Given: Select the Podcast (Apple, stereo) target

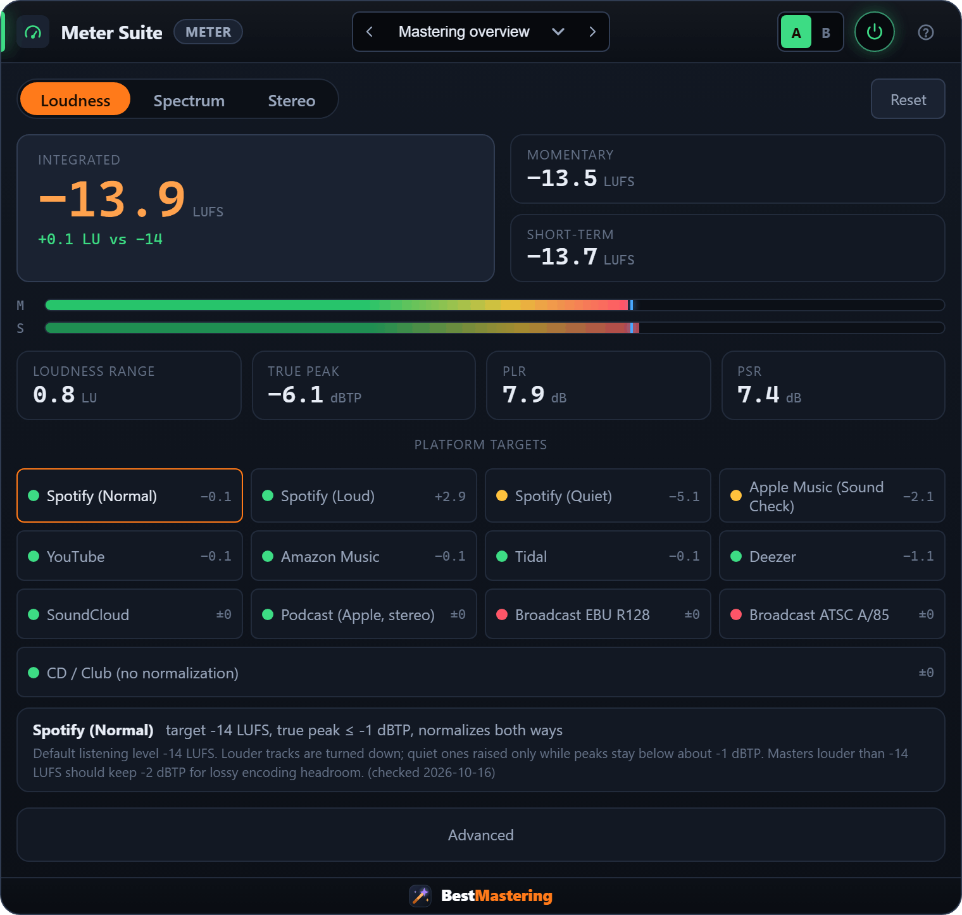Looking at the screenshot, I should (364, 614).
